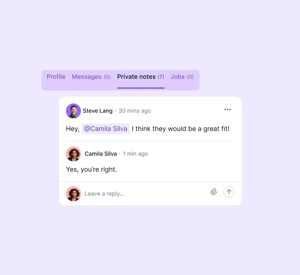Select the Private notes (7) tab
Screen dimensions: 300x275
pyautogui.click(x=141, y=77)
